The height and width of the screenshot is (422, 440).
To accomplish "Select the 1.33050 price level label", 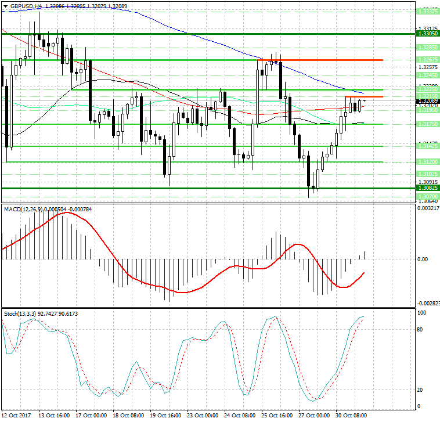I will [427, 34].
